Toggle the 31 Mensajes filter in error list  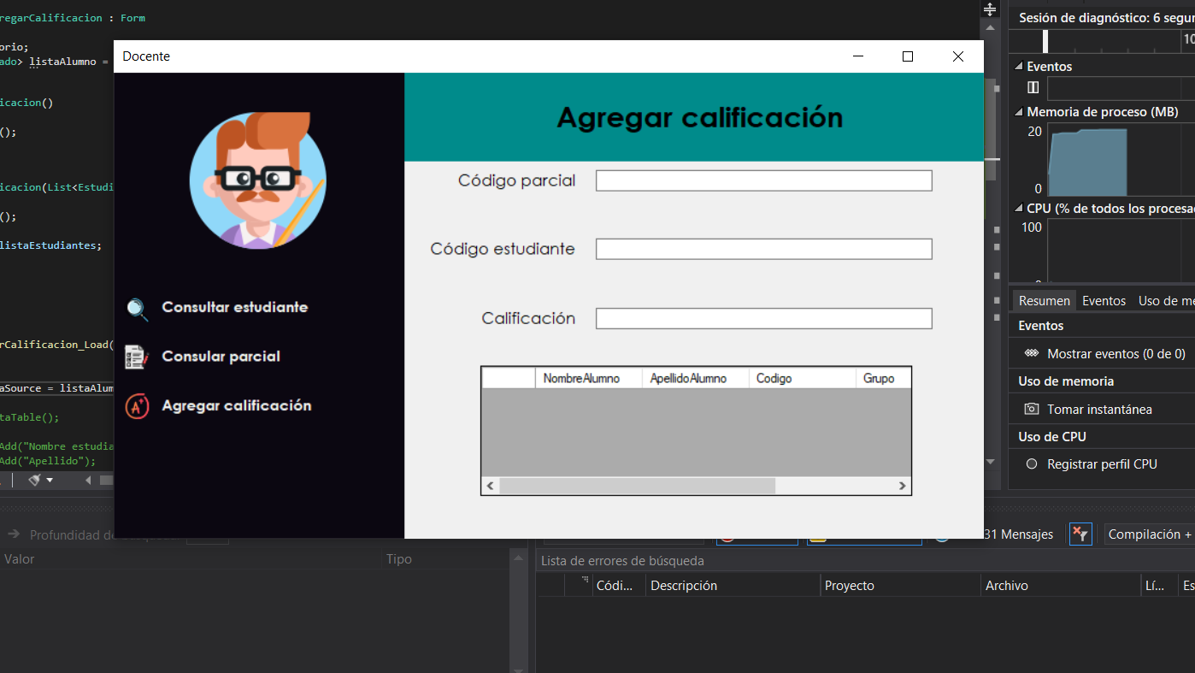tap(1018, 534)
